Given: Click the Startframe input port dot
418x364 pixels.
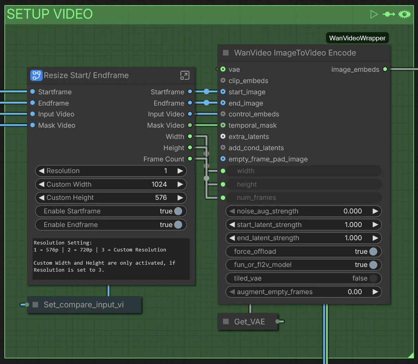Looking at the screenshot, I should point(33,92).
